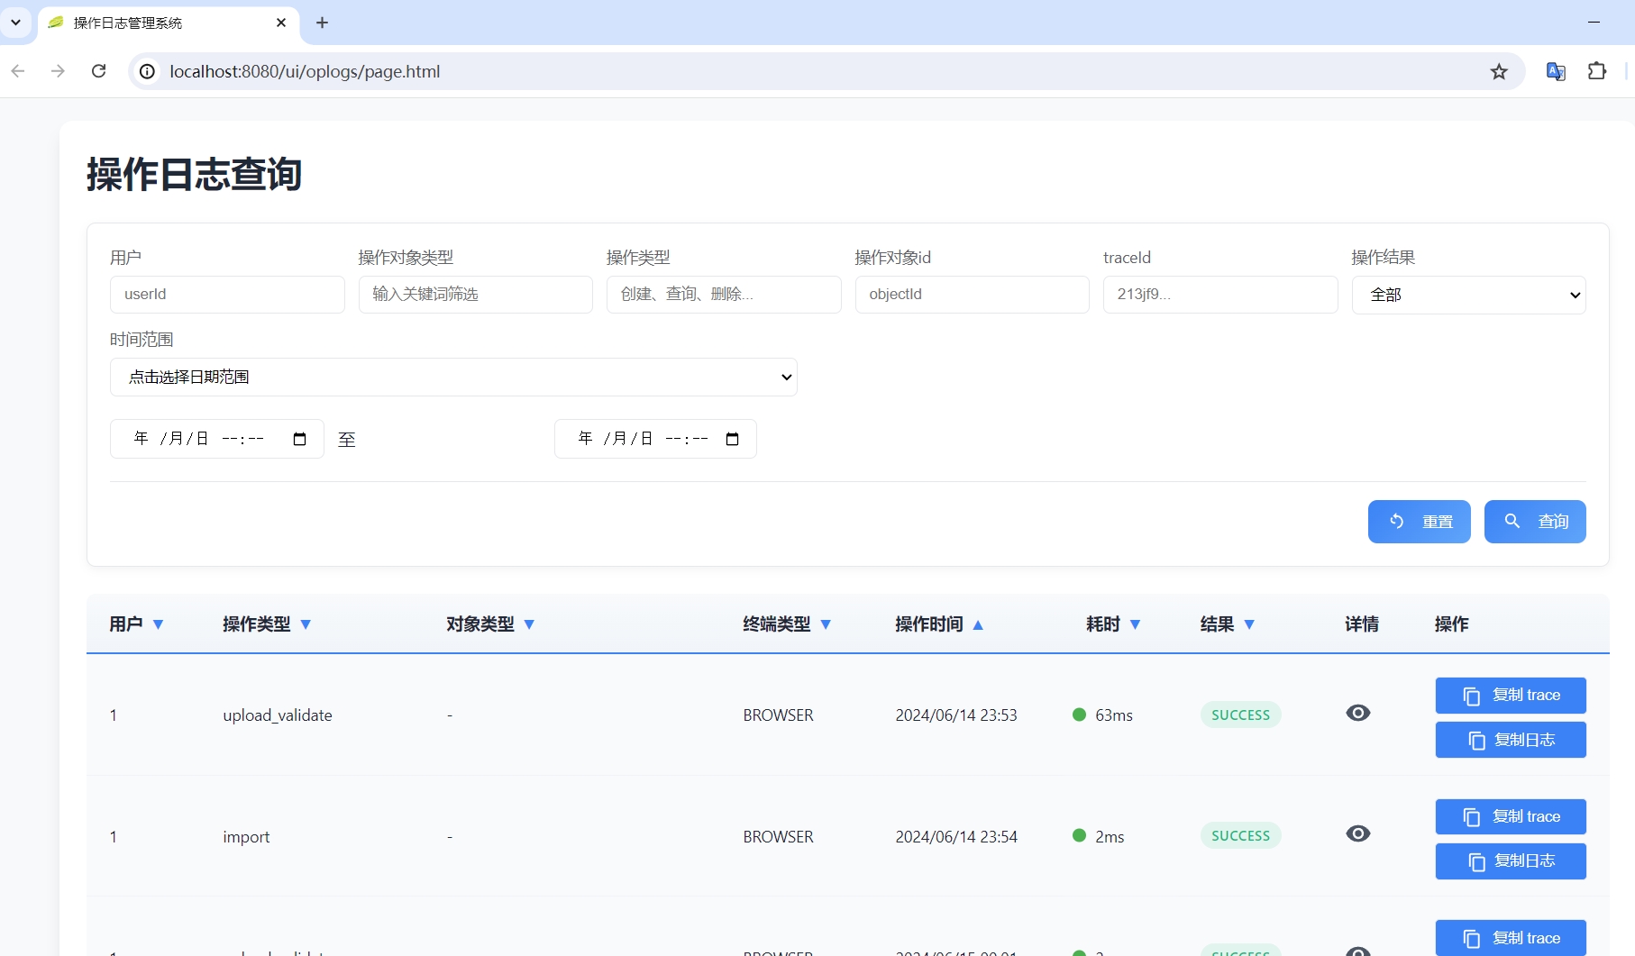Sort by 结果 column arrow
This screenshot has height=956, width=1635.
pos(1249,624)
